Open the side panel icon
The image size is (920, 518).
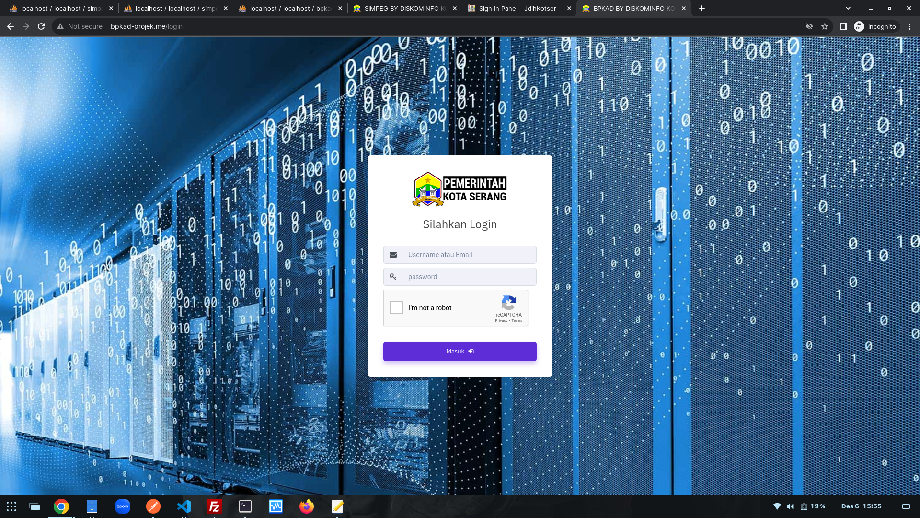[844, 26]
